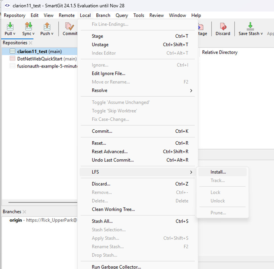The height and width of the screenshot is (269, 274).
Task: Select Edit Ignore File... menu entry
Action: point(108,73)
